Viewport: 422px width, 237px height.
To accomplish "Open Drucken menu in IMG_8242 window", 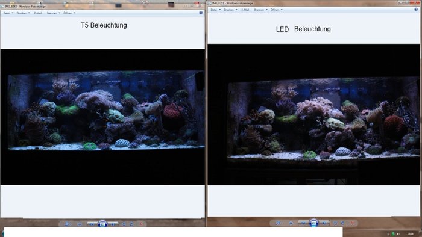I will pyautogui.click(x=23, y=13).
